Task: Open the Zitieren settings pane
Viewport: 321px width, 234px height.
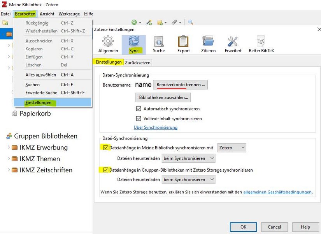Action: [208, 44]
